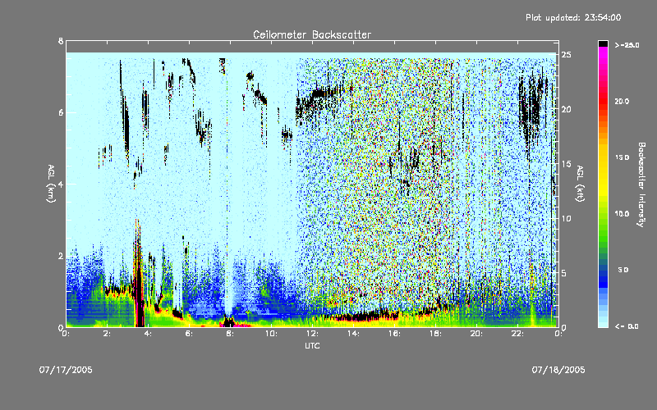Click the 6: tick label on UTC axis

click(x=189, y=334)
